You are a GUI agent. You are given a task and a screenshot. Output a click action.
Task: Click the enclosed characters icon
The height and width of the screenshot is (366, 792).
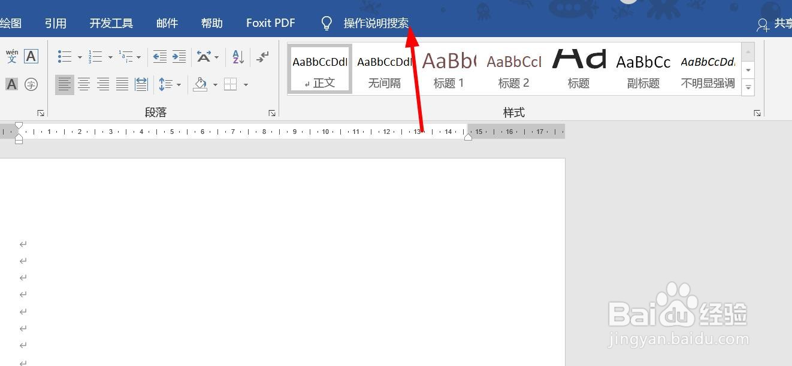31,84
